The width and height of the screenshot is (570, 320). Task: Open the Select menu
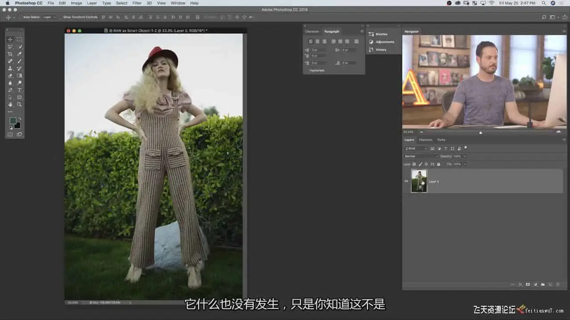pyautogui.click(x=122, y=3)
